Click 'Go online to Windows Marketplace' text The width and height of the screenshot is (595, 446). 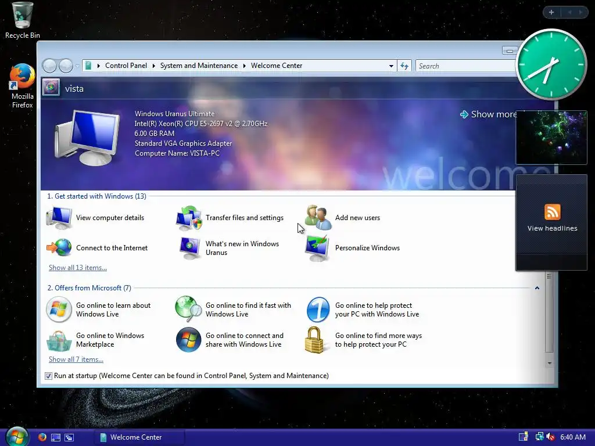coord(110,340)
